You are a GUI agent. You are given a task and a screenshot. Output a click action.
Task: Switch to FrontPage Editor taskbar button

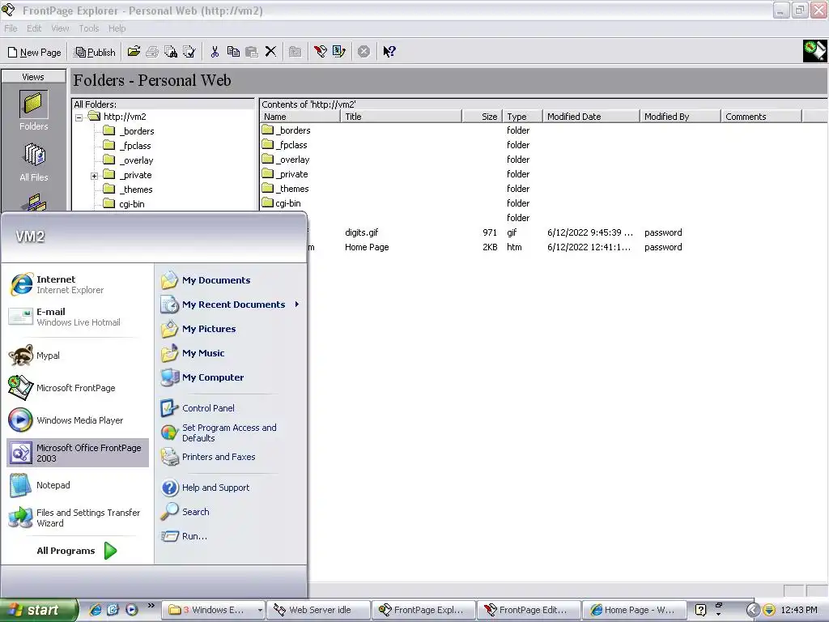click(528, 610)
